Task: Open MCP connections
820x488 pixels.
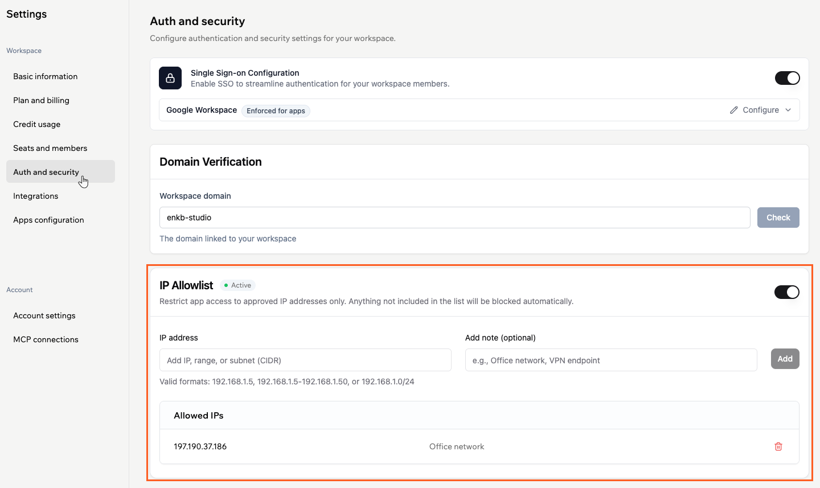Action: 46,339
